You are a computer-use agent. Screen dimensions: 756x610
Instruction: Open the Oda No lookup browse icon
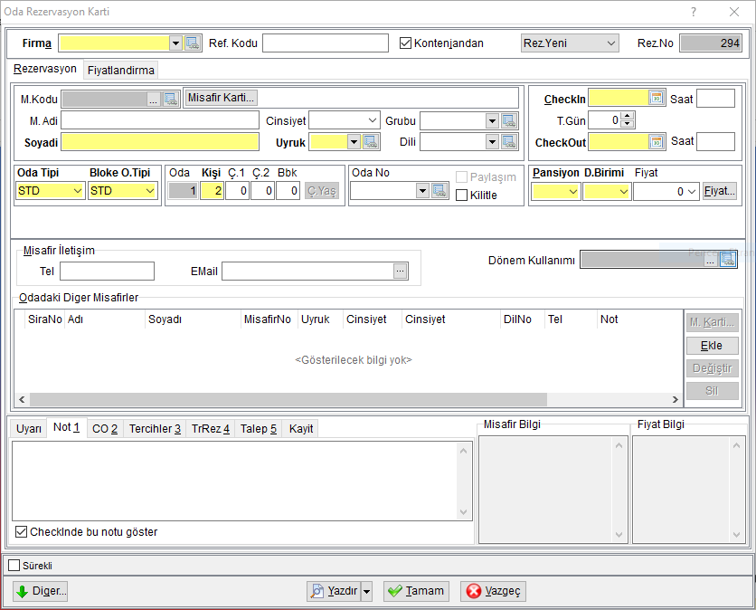pyautogui.click(x=439, y=191)
